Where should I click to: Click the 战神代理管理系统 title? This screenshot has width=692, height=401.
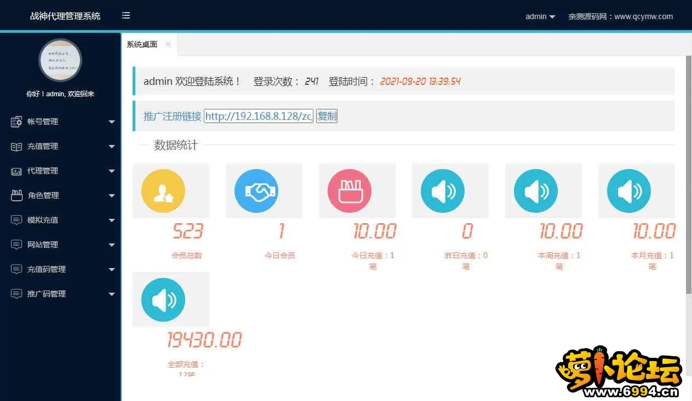tap(65, 16)
